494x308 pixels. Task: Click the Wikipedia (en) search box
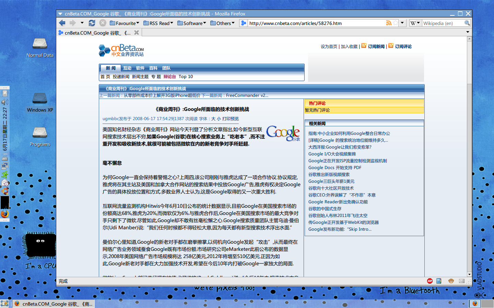(443, 23)
